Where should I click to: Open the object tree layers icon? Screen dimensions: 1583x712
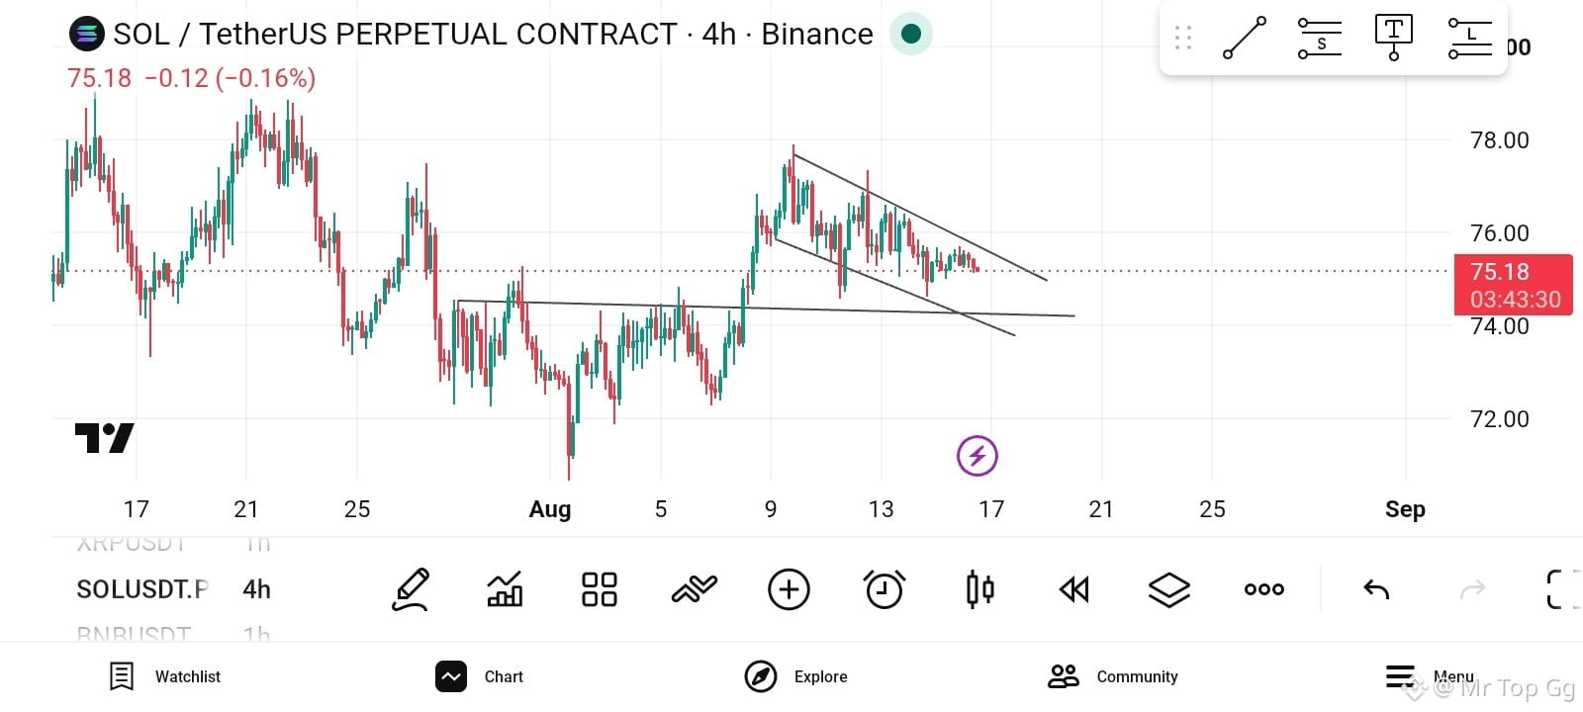click(x=1168, y=589)
